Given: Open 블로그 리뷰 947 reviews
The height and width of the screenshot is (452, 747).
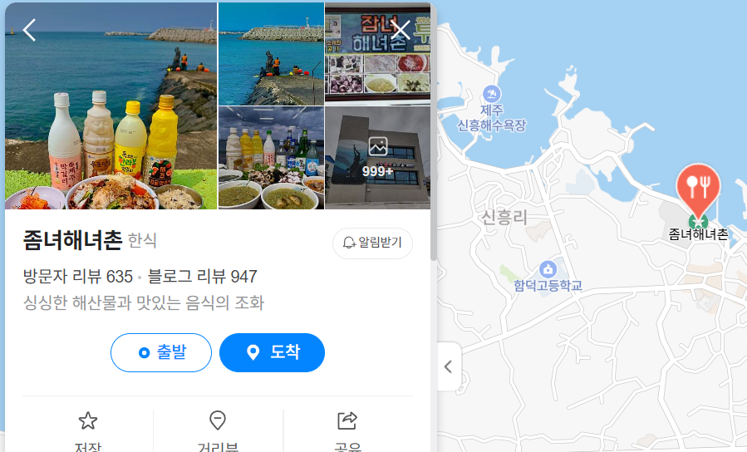Looking at the screenshot, I should coord(203,276).
